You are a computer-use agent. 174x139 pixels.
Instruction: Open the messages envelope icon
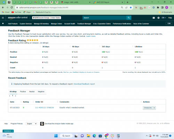pyautogui.click(x=154, y=18)
